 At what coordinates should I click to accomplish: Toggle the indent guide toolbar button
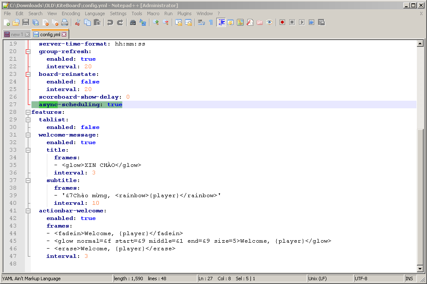(221, 22)
